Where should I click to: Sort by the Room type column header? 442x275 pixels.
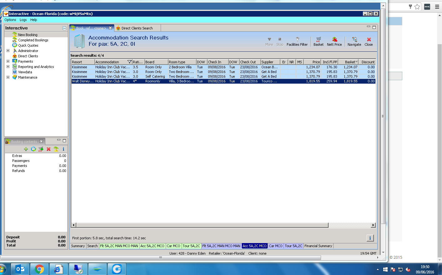click(x=182, y=62)
